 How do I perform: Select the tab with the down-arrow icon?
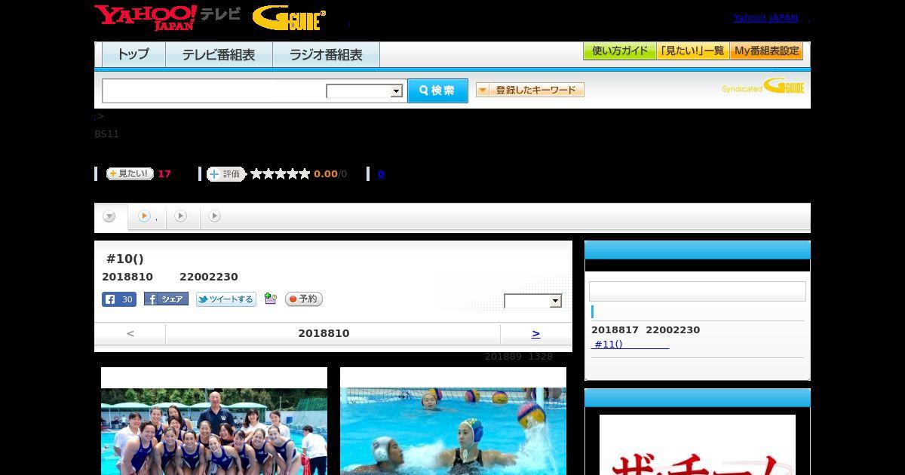[x=110, y=217]
